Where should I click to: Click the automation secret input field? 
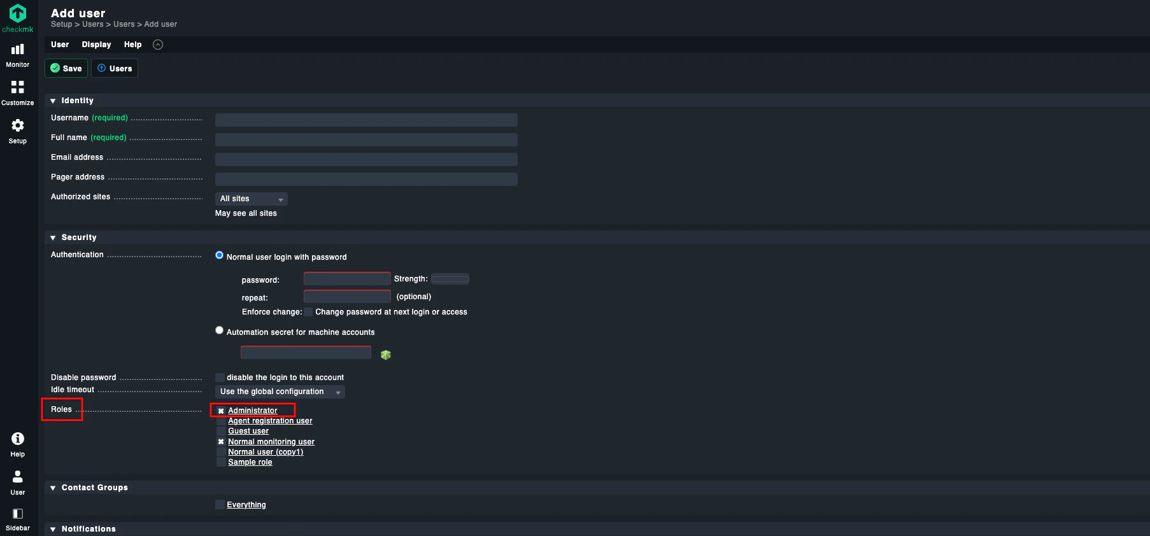pos(306,353)
